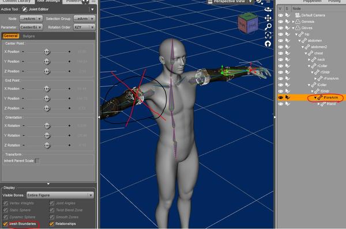This screenshot has height=229, width=346.
Task: Click the Default Camera node icon
Action: [298, 15]
